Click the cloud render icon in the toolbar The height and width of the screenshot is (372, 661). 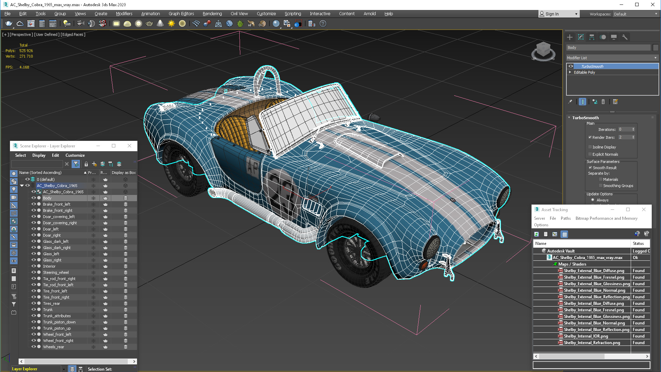[x=20, y=24]
